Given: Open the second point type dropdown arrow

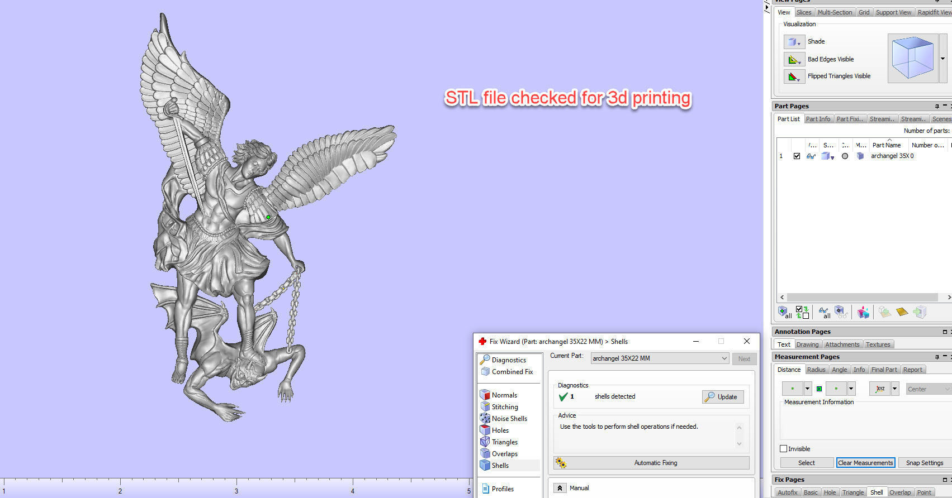Looking at the screenshot, I should coord(851,389).
